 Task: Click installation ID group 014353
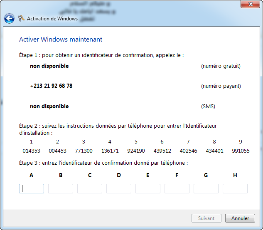(x=31, y=151)
